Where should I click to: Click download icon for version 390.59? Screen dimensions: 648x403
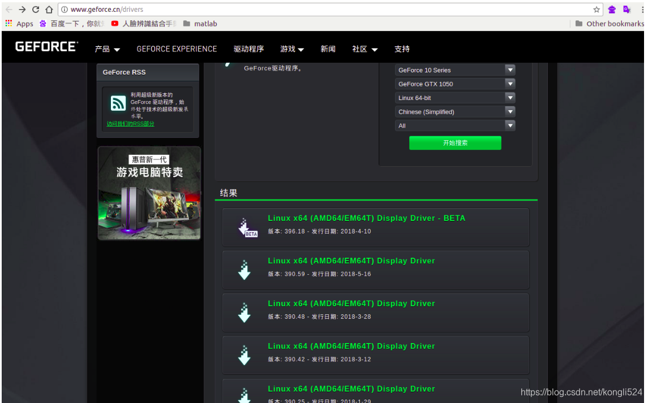[x=244, y=270]
